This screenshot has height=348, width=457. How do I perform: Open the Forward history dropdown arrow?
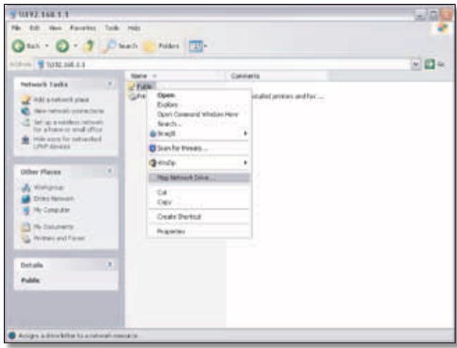pos(76,46)
